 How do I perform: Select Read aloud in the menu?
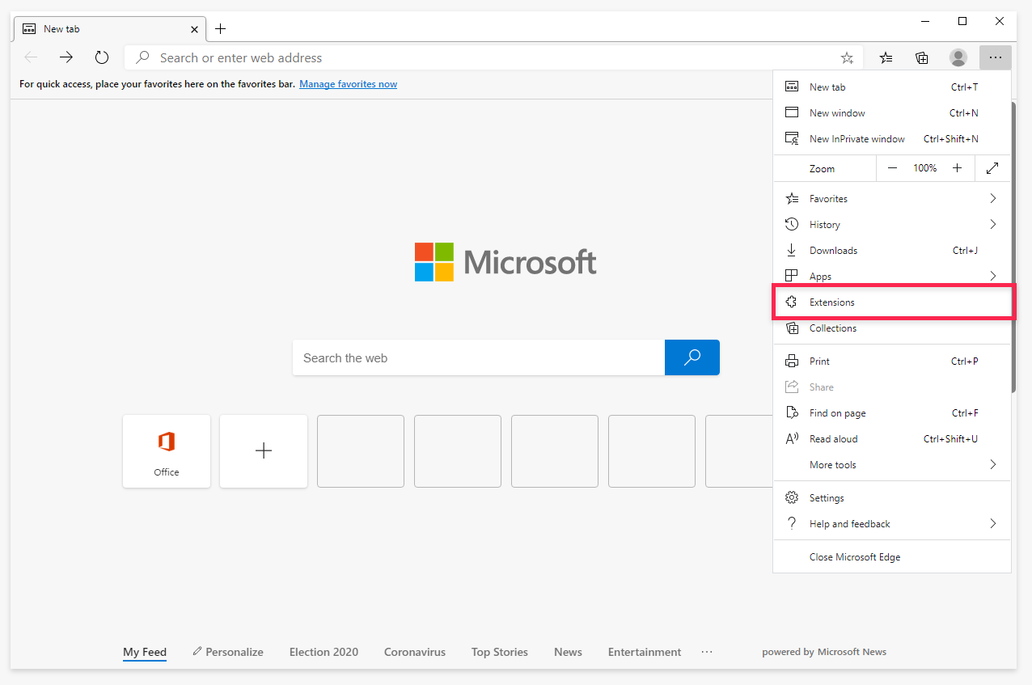click(x=892, y=439)
